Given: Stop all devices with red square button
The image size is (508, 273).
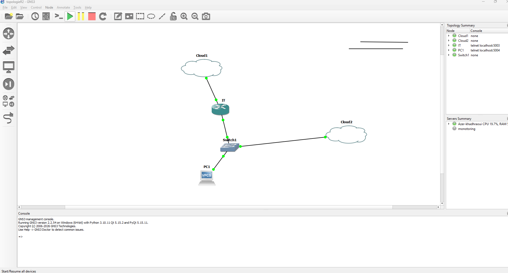Looking at the screenshot, I should pos(92,16).
